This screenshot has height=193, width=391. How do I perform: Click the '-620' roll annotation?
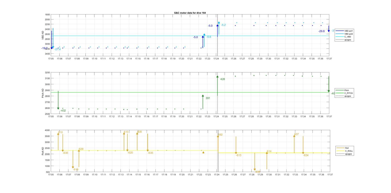point(130,153)
